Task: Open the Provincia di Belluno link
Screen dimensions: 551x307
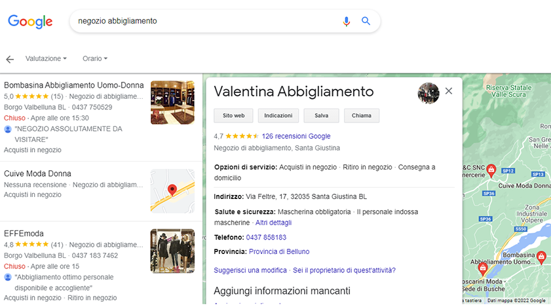Action: pyautogui.click(x=279, y=251)
